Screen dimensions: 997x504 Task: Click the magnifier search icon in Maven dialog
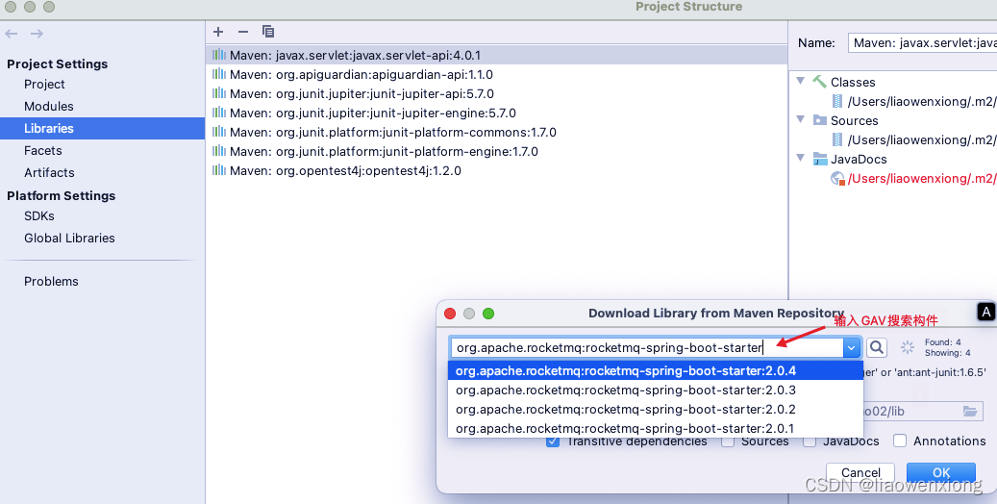pos(877,347)
